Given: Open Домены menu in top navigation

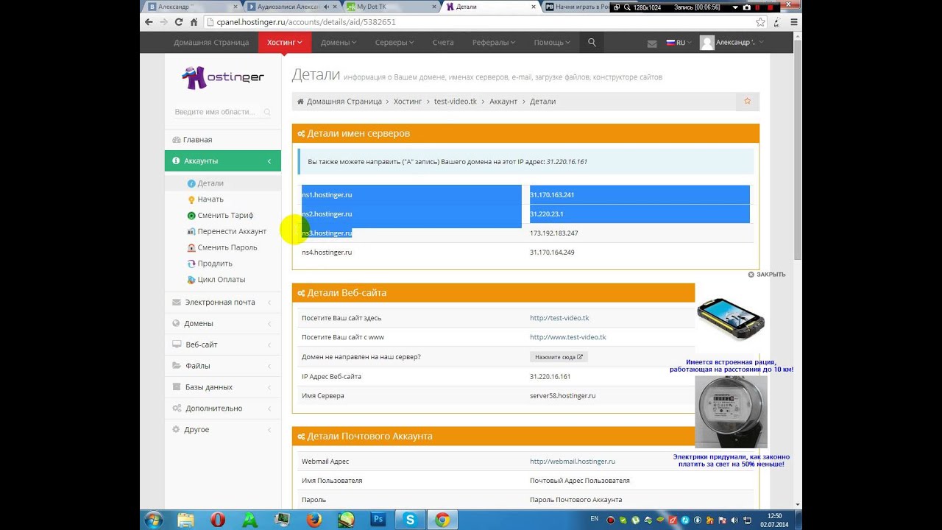Looking at the screenshot, I should point(339,43).
